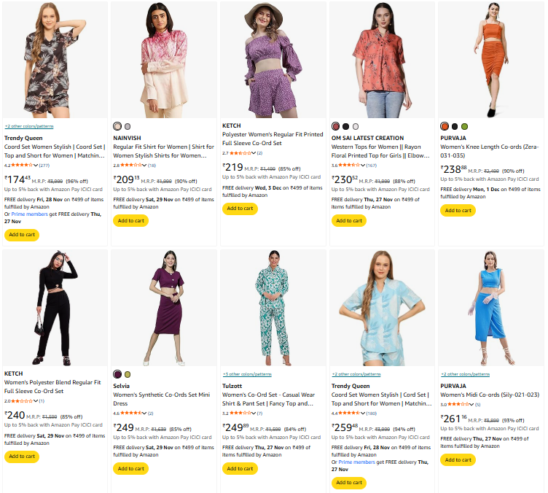
Task: Click the star rating on Selvia mini dress
Action: click(x=132, y=414)
